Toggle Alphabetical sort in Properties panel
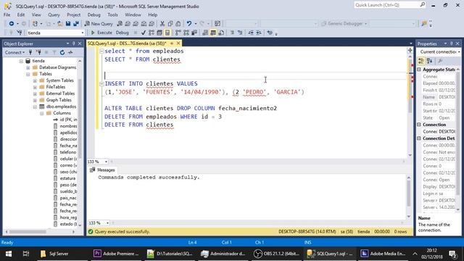 [430, 61]
